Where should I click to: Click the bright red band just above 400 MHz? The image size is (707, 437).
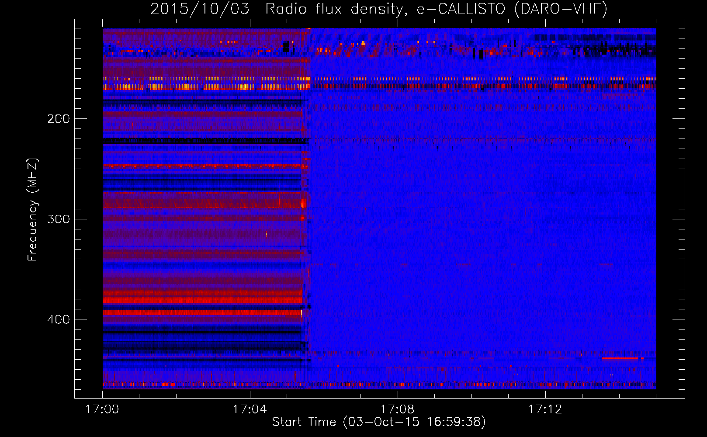point(201,312)
